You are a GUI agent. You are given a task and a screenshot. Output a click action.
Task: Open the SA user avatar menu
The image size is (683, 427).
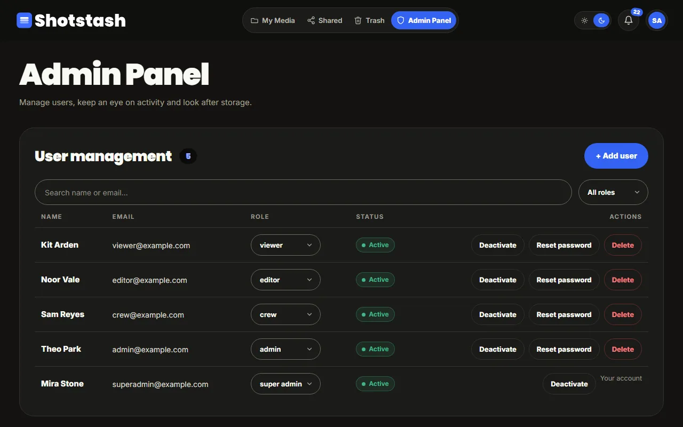[657, 21]
